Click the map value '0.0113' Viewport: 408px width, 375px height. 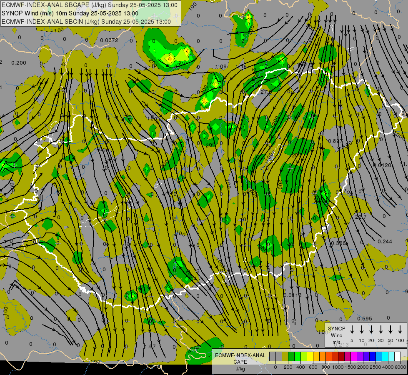(x=293, y=295)
